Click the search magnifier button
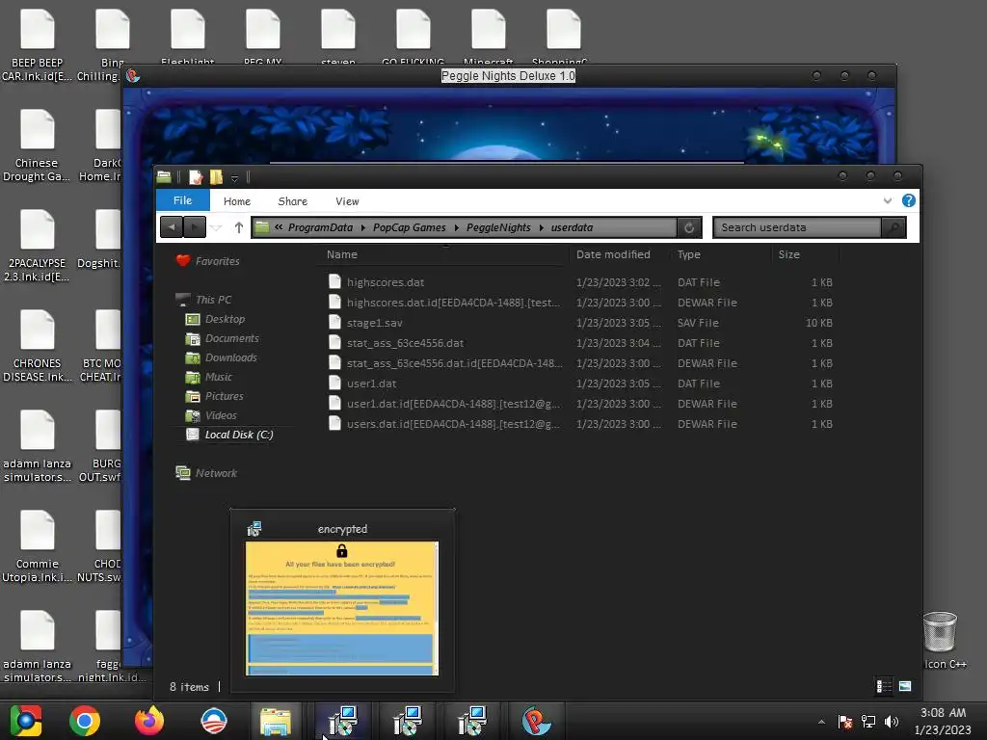Viewport: 987px width, 740px height. [894, 227]
